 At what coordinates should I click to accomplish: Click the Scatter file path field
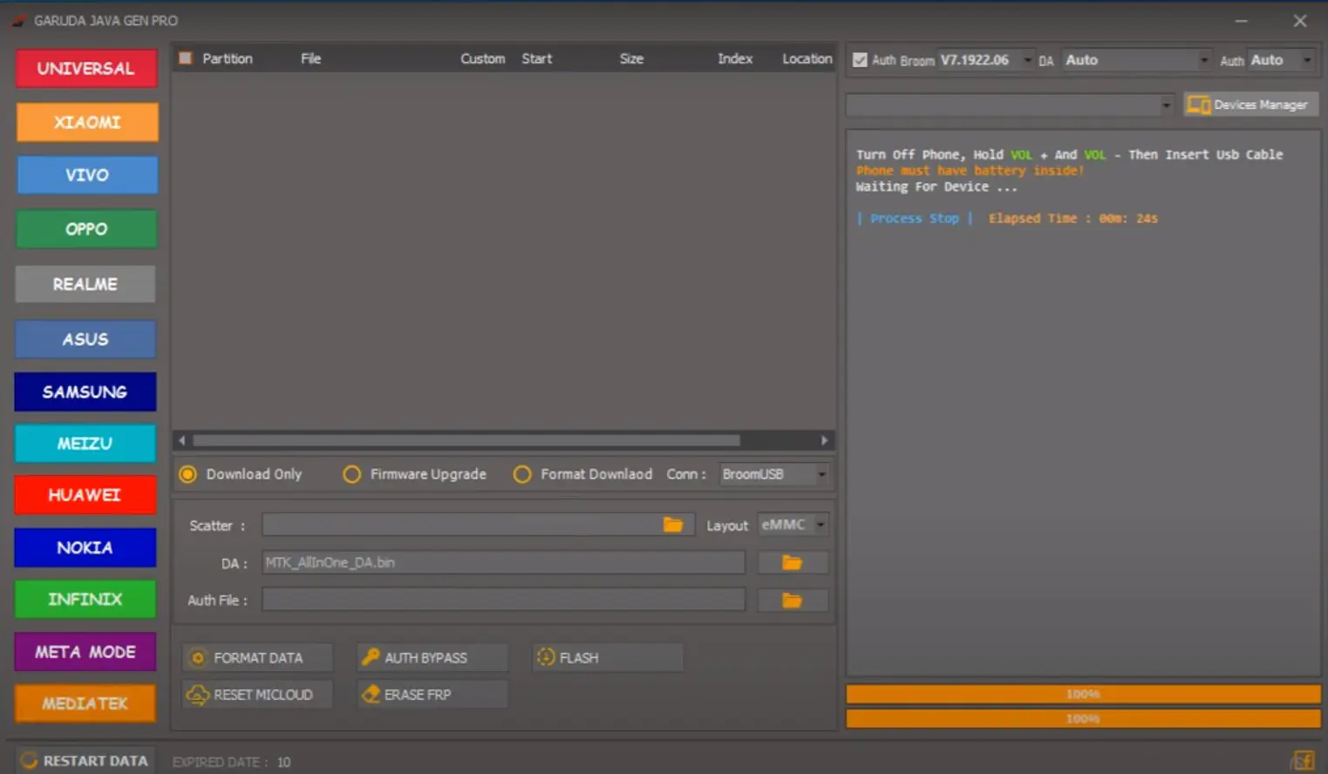[462, 525]
